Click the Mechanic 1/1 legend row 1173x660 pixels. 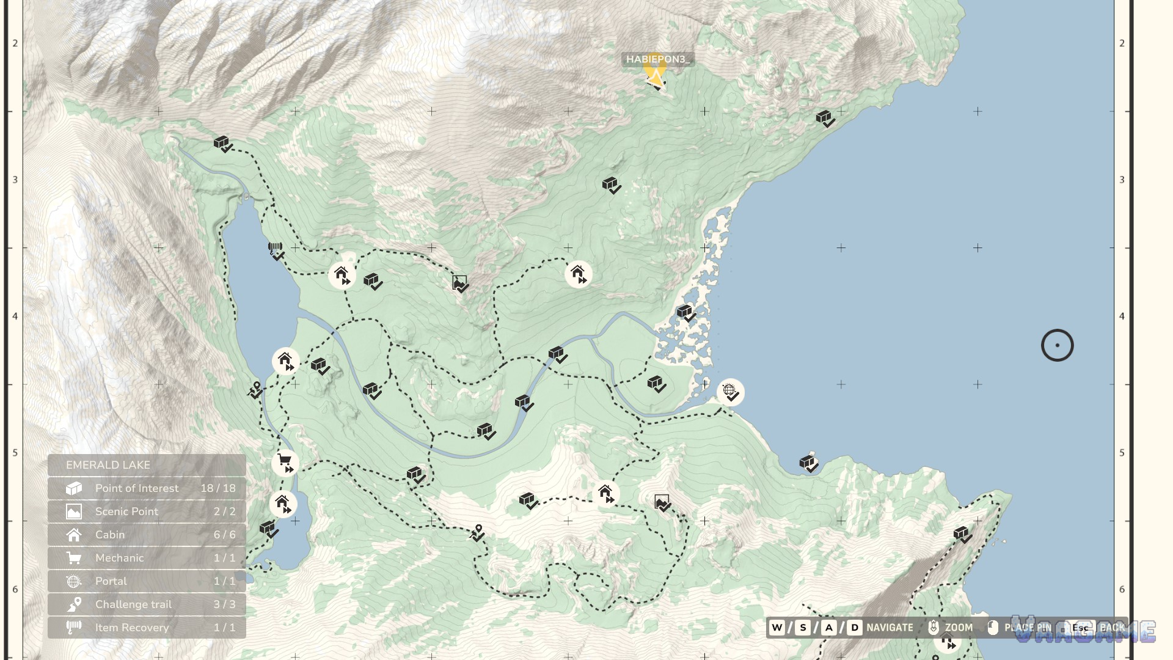(147, 558)
